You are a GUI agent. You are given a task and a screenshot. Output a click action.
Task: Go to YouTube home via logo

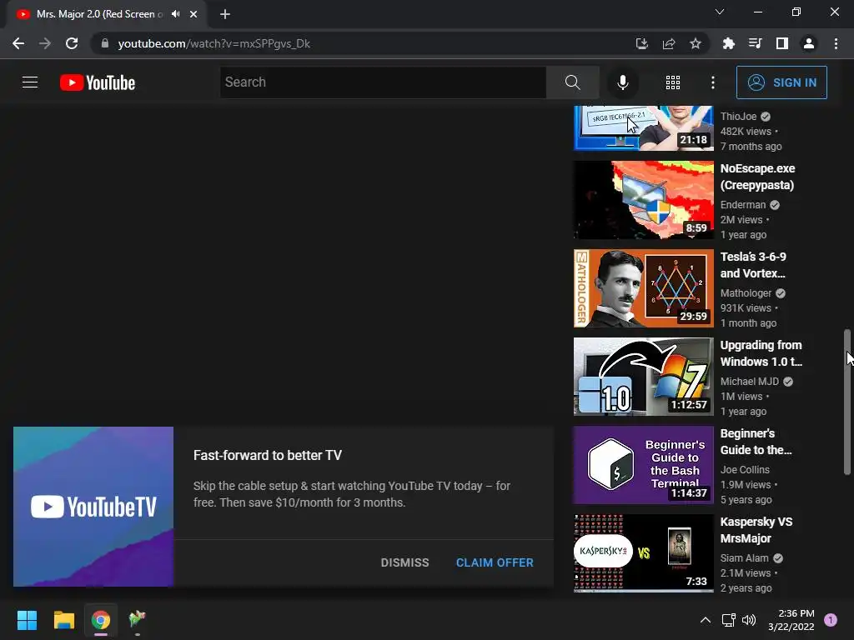click(x=98, y=82)
